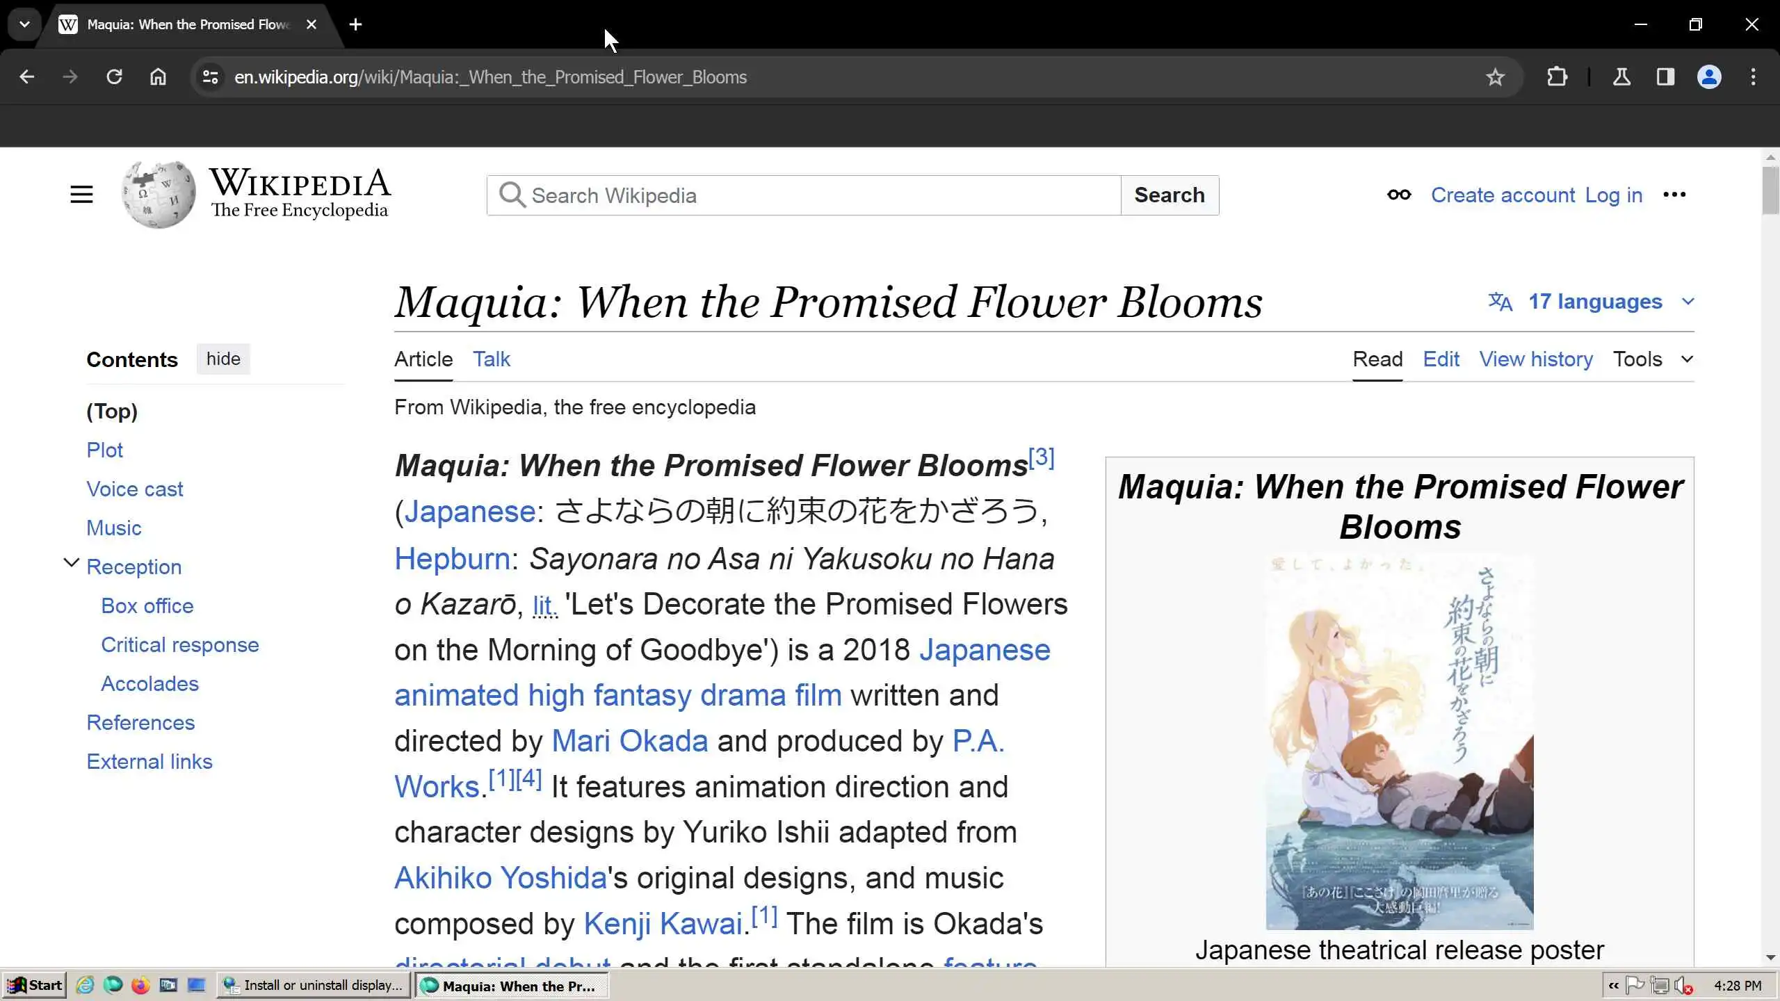Click the Wikipedia appearance glasses icon
Viewport: 1780px width, 1001px height.
[x=1399, y=195]
